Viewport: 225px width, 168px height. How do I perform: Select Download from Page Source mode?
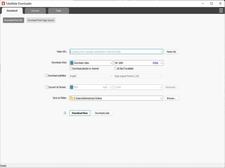41,20
